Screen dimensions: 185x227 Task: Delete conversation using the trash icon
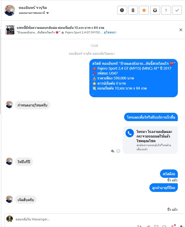click(133, 10)
